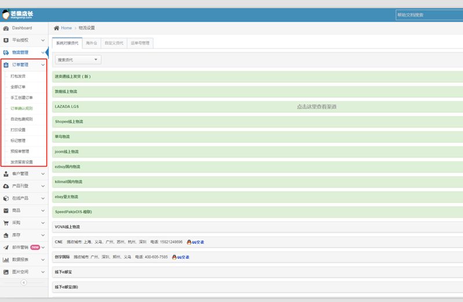463x302 pixels.
Task: Open Dashboard via its gauge icon
Action: coord(6,28)
